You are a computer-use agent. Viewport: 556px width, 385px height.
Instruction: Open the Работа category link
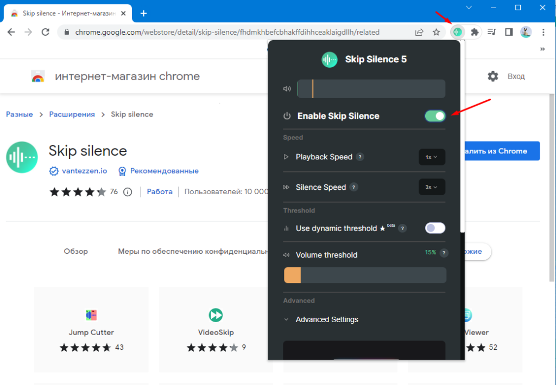[x=160, y=191]
